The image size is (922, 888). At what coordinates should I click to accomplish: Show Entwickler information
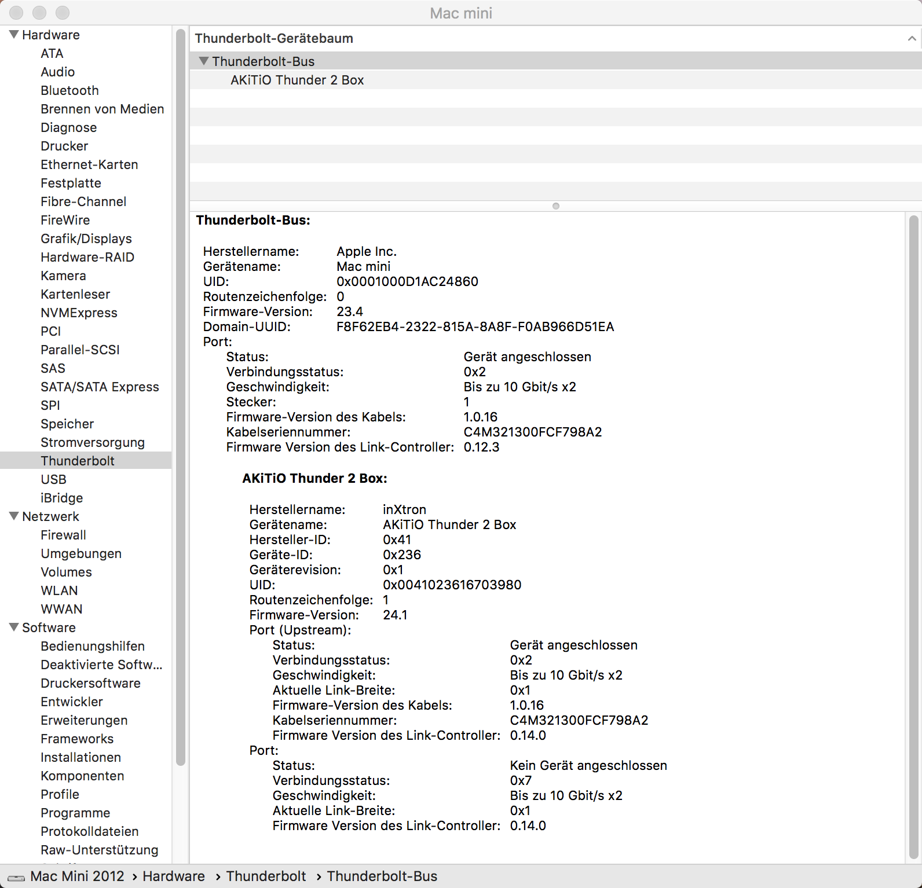72,702
